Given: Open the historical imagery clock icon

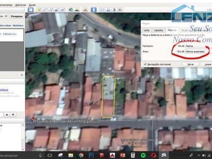Looking at the screenshot, I should tap(71, 10).
